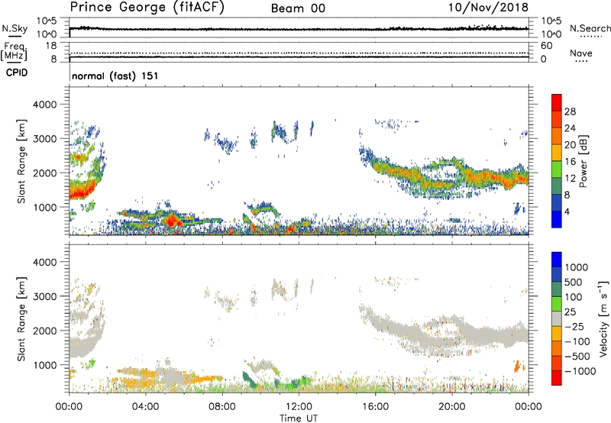The image size is (611, 423).
Task: Click the 'normal (fast) 151' text
Action: pyautogui.click(x=115, y=76)
